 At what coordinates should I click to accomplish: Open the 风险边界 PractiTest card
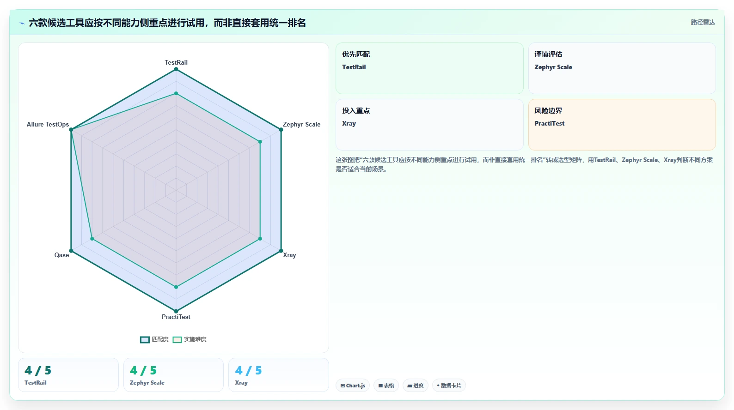point(622,125)
